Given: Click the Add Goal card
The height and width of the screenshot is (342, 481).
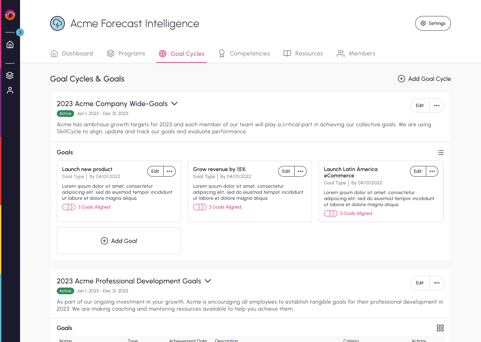Looking at the screenshot, I should (119, 241).
